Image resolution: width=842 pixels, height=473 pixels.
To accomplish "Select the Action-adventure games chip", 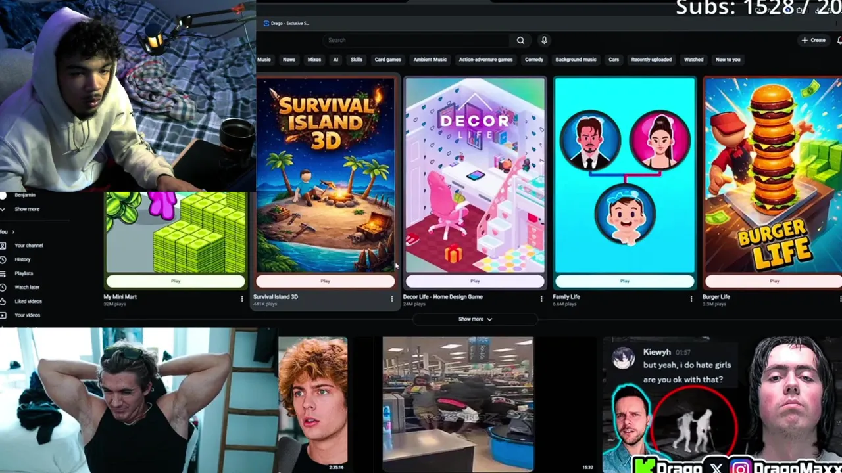I will pyautogui.click(x=485, y=60).
